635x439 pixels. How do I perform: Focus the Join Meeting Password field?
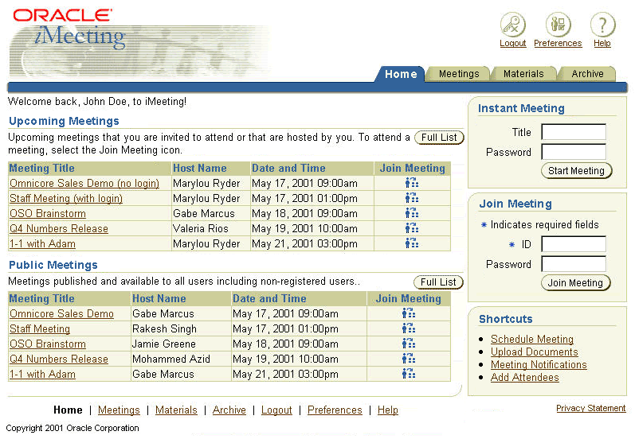[x=574, y=264]
